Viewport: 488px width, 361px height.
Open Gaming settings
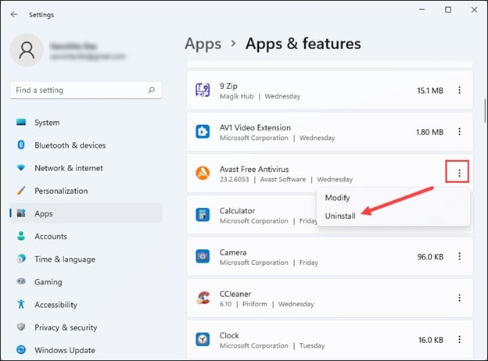(x=86, y=282)
